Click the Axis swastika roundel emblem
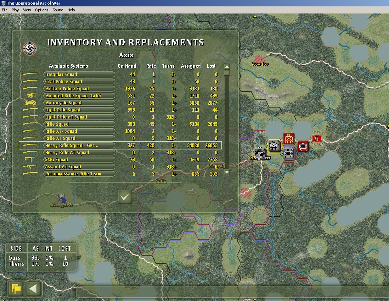Screen dimensions: 389x301 pyautogui.click(x=30, y=49)
